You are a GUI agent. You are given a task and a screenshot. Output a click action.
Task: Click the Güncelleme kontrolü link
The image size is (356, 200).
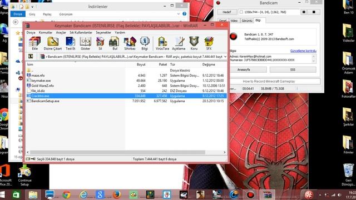pos(303,51)
